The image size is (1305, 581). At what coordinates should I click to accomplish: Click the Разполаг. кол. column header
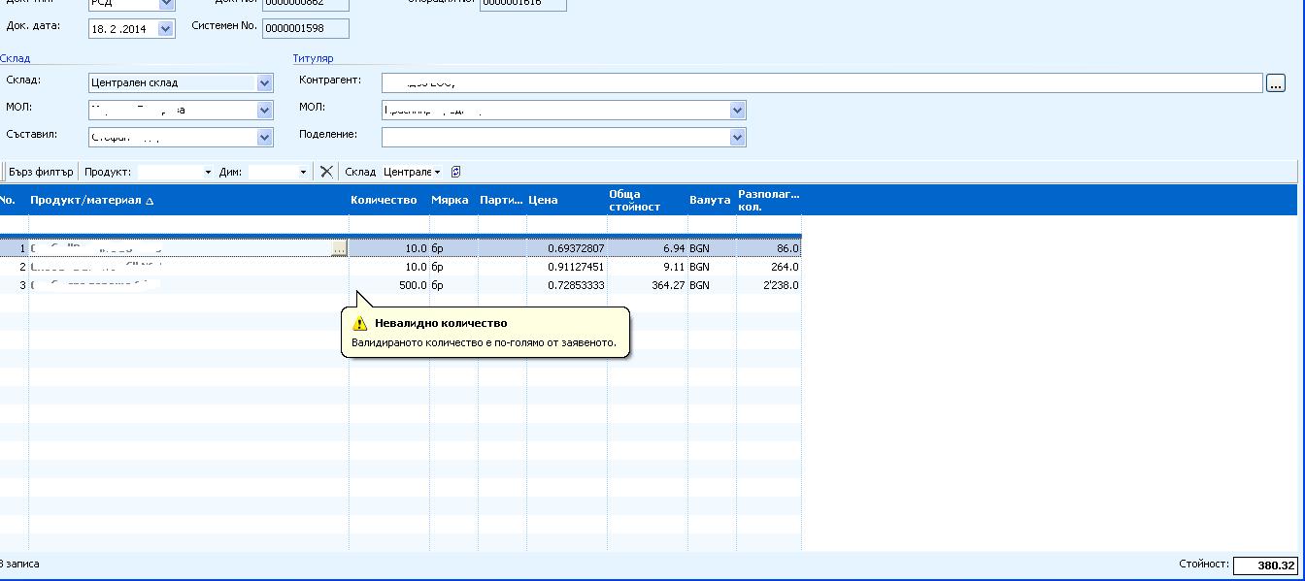click(x=769, y=200)
